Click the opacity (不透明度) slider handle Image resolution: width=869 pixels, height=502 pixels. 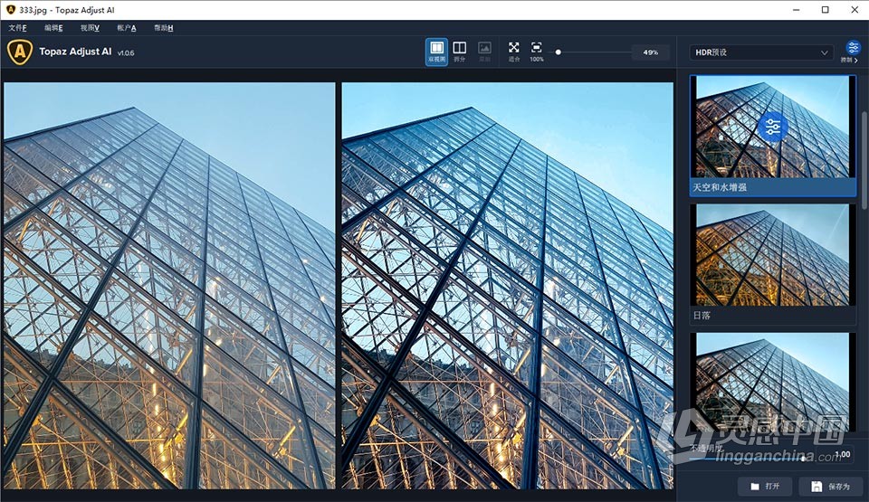(802, 459)
